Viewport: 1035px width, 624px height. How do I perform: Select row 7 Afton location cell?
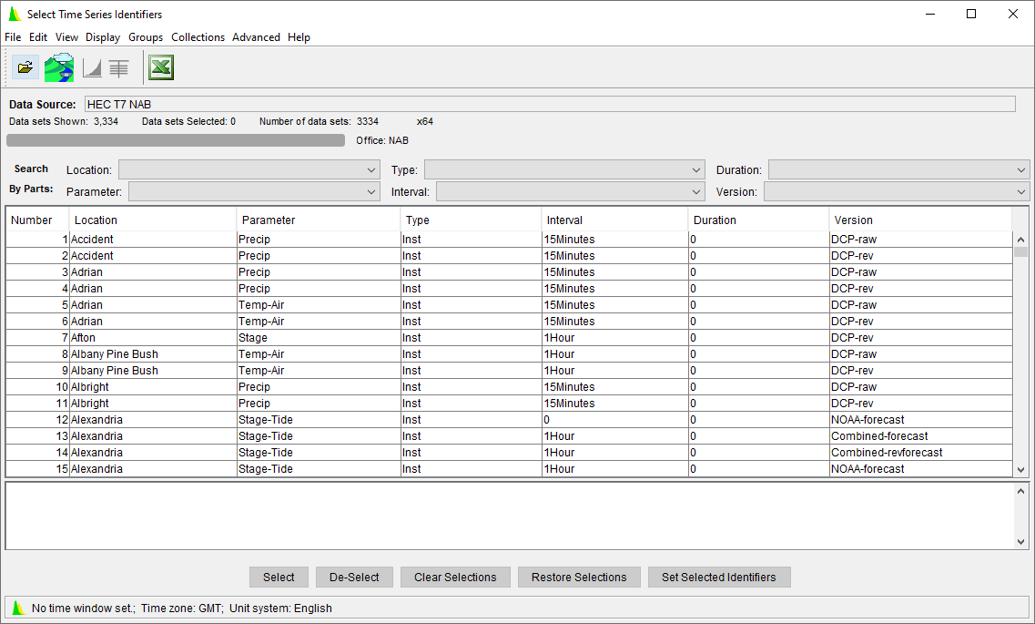click(x=153, y=337)
